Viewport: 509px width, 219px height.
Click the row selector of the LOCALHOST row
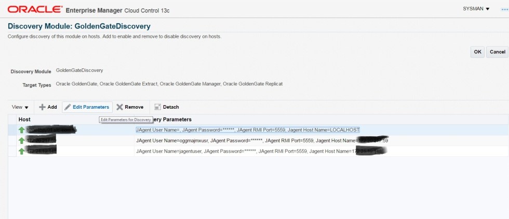(x=12, y=130)
